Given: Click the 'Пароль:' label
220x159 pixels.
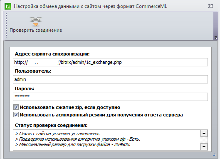Looking at the screenshot, I should coord(25,88).
